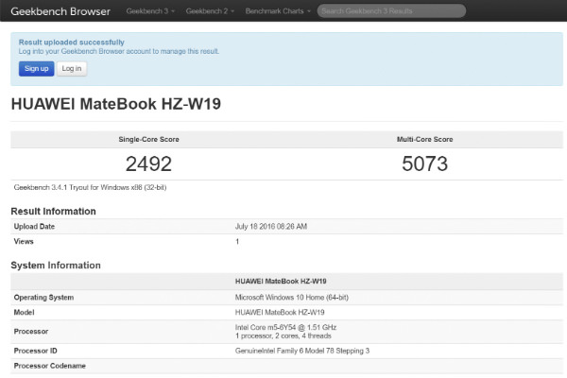
Task: Select the Result uploaded successfully heading
Action: point(72,42)
